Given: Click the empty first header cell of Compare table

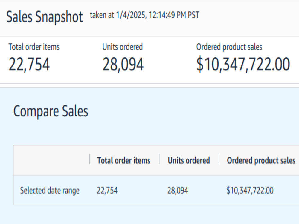Looking at the screenshot, I should pos(51,160).
